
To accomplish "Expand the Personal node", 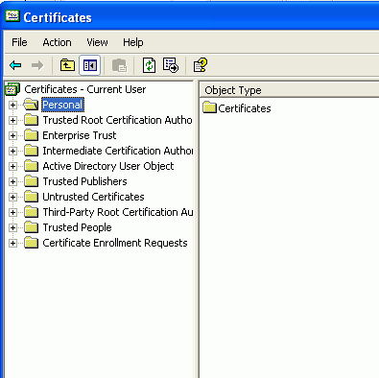I will [12, 105].
